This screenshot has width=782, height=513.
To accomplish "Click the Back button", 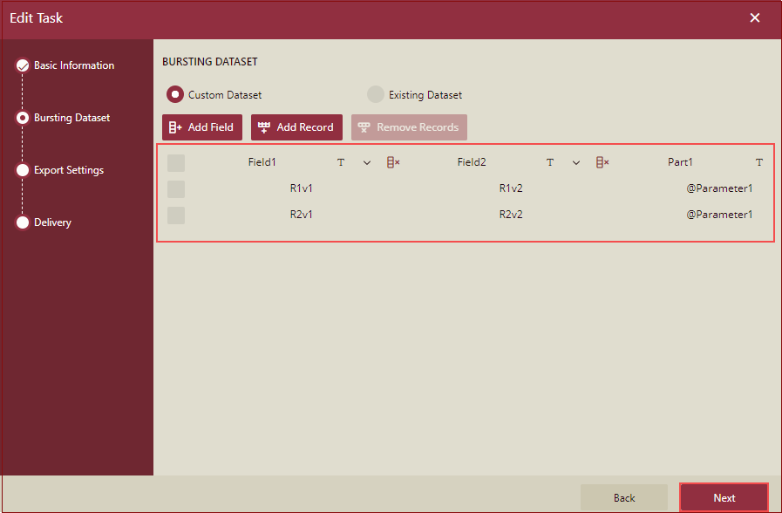I will (x=623, y=497).
